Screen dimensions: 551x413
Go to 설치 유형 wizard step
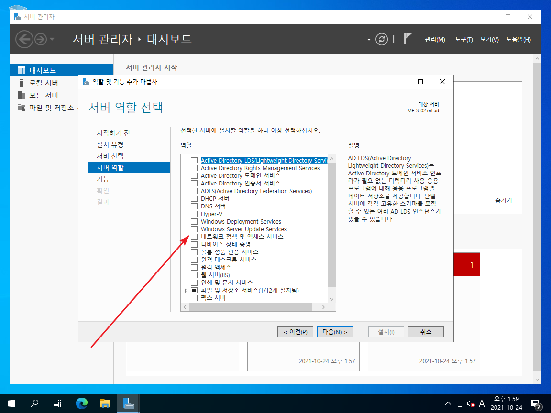(x=110, y=145)
